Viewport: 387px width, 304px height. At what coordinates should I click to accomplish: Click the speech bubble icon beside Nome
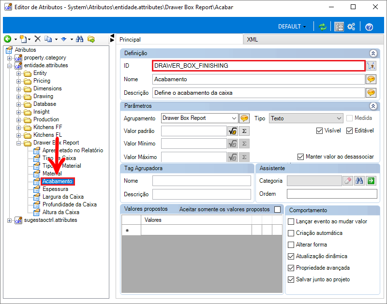pos(371,79)
